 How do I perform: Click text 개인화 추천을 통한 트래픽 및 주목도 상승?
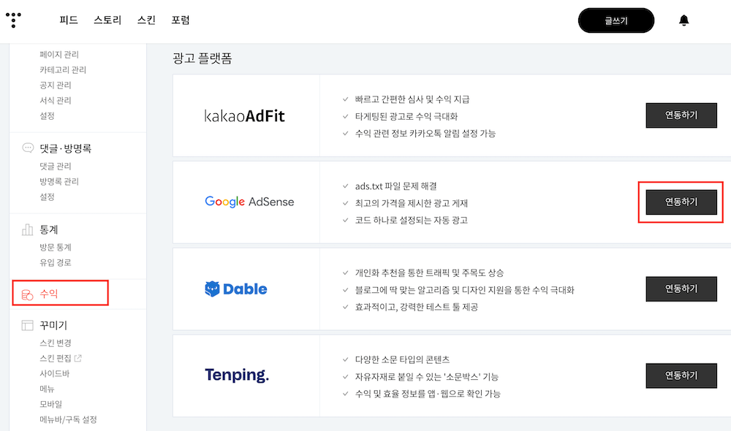click(429, 273)
